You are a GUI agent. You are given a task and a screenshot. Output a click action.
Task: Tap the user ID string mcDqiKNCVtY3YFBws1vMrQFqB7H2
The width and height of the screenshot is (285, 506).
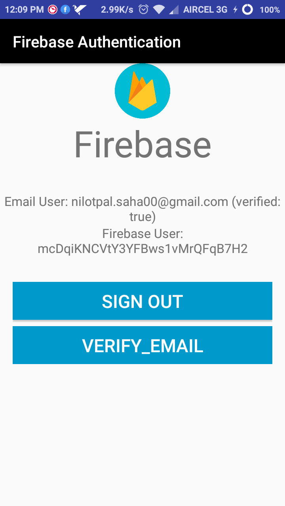(142, 249)
